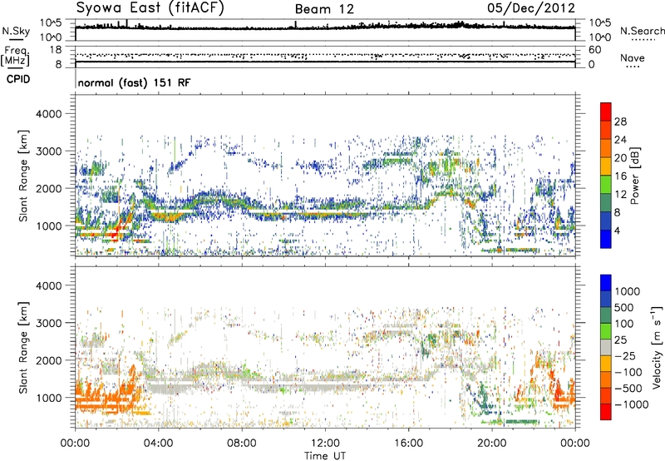Click the -500 value on the velocity colorbar
This screenshot has width=665, height=461.
[x=628, y=389]
